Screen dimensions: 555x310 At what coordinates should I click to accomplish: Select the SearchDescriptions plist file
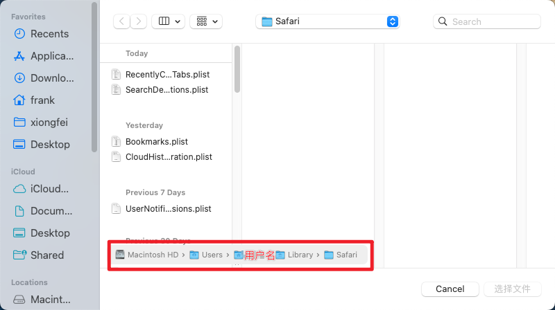166,90
